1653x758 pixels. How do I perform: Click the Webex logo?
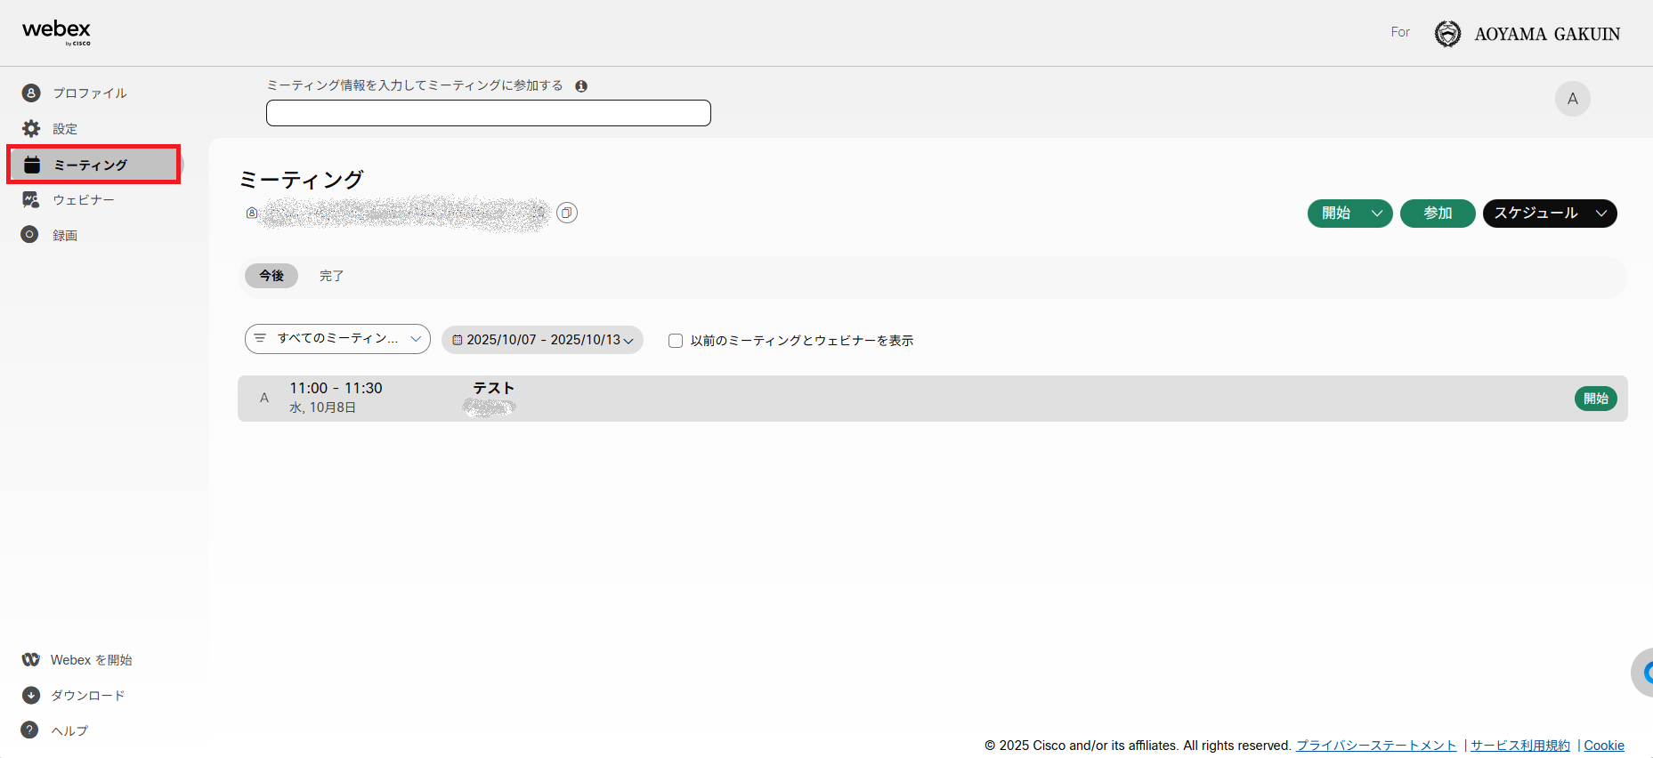(x=56, y=32)
